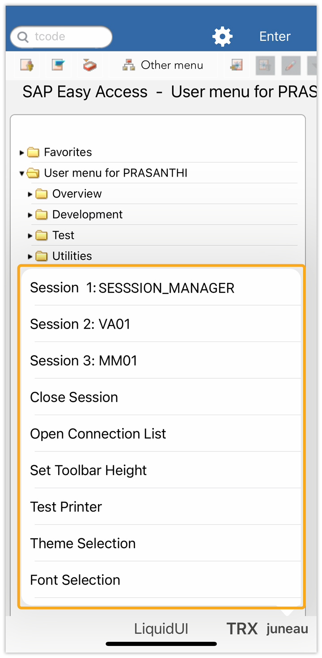Click the Favorites folder icon
The image size is (322, 658).
pos(33,152)
